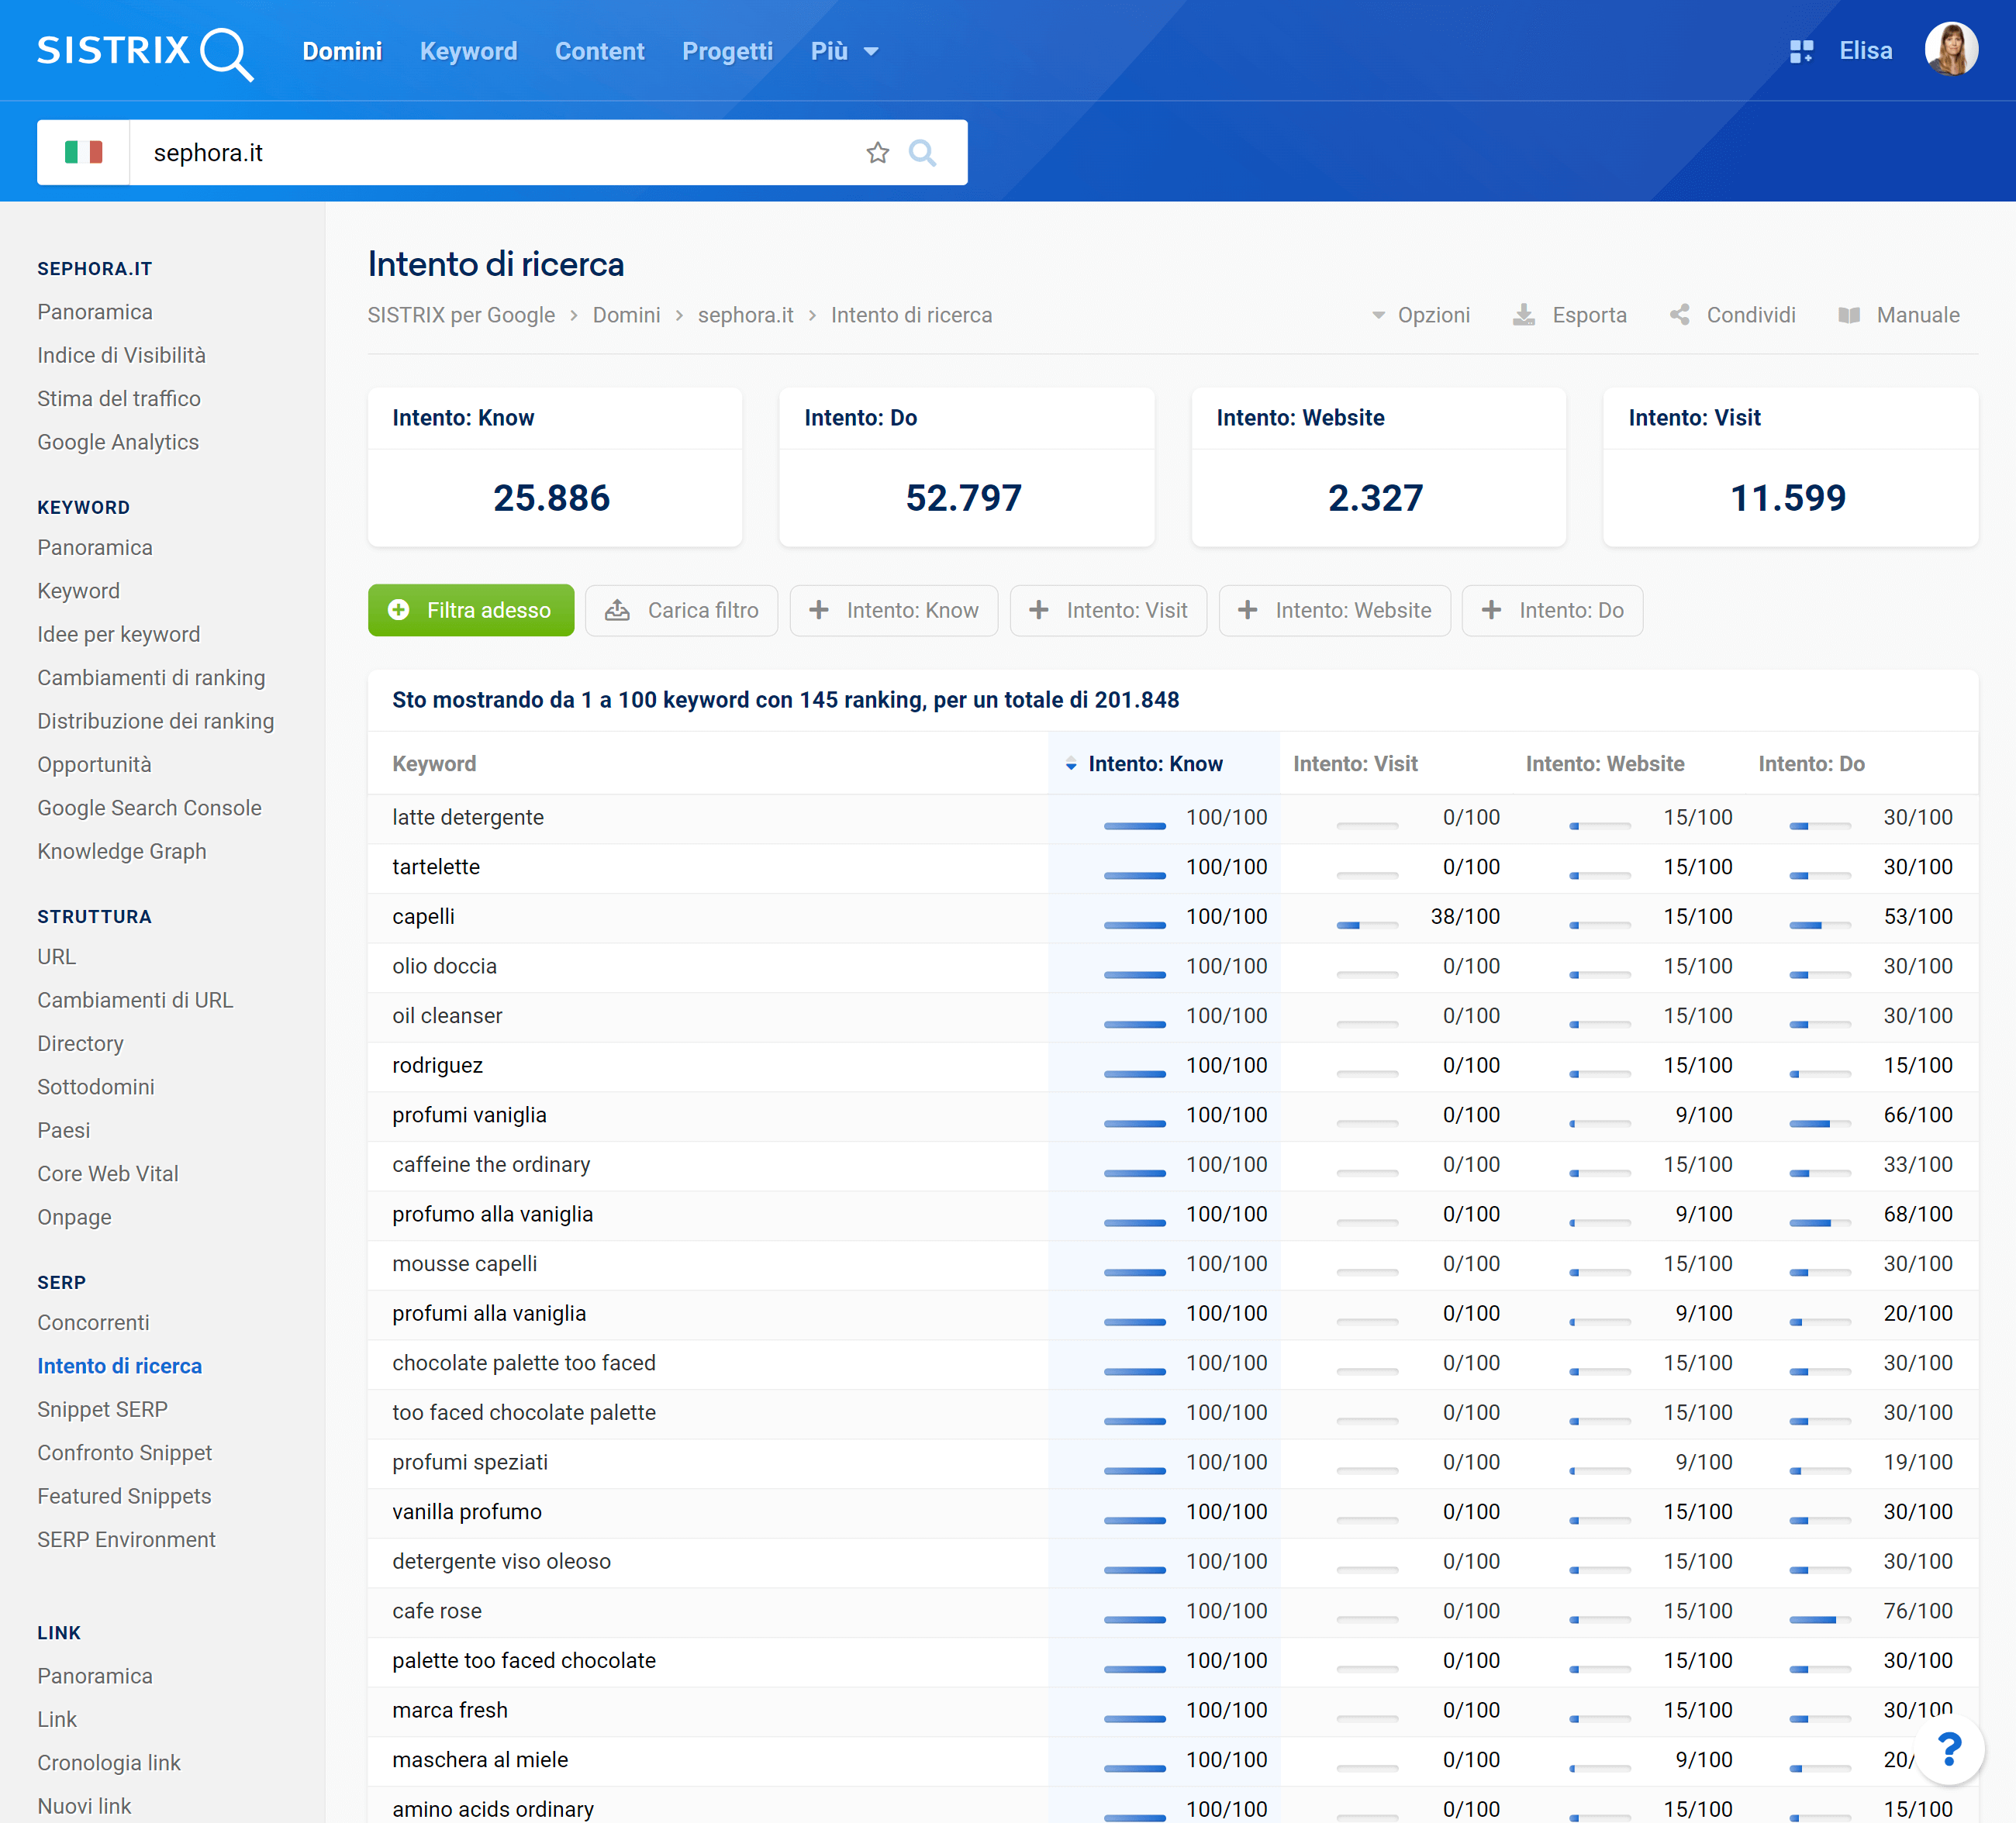Image resolution: width=2016 pixels, height=1823 pixels.
Task: Open Elisa's profile avatar
Action: (1951, 50)
